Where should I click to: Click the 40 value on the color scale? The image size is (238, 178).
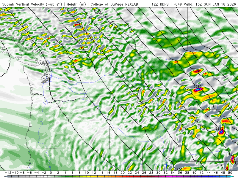[x=194, y=173]
